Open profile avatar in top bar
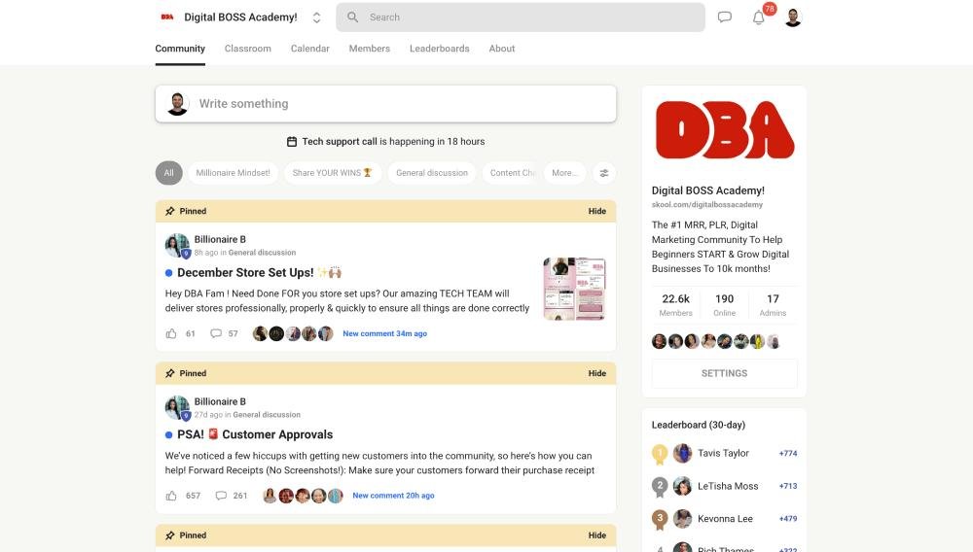Viewport: 973px width, 552px height. tap(792, 17)
